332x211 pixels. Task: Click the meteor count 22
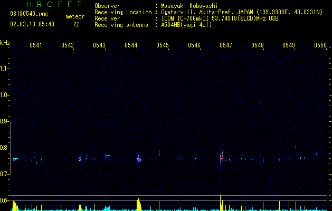[77, 24]
